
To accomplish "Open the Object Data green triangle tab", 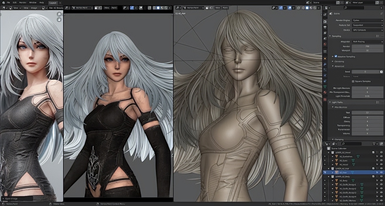I will [x=325, y=87].
